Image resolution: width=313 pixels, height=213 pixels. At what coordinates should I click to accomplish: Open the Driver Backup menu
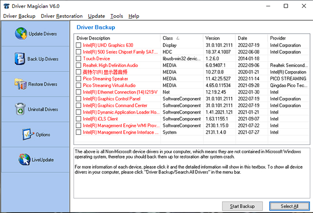20,16
